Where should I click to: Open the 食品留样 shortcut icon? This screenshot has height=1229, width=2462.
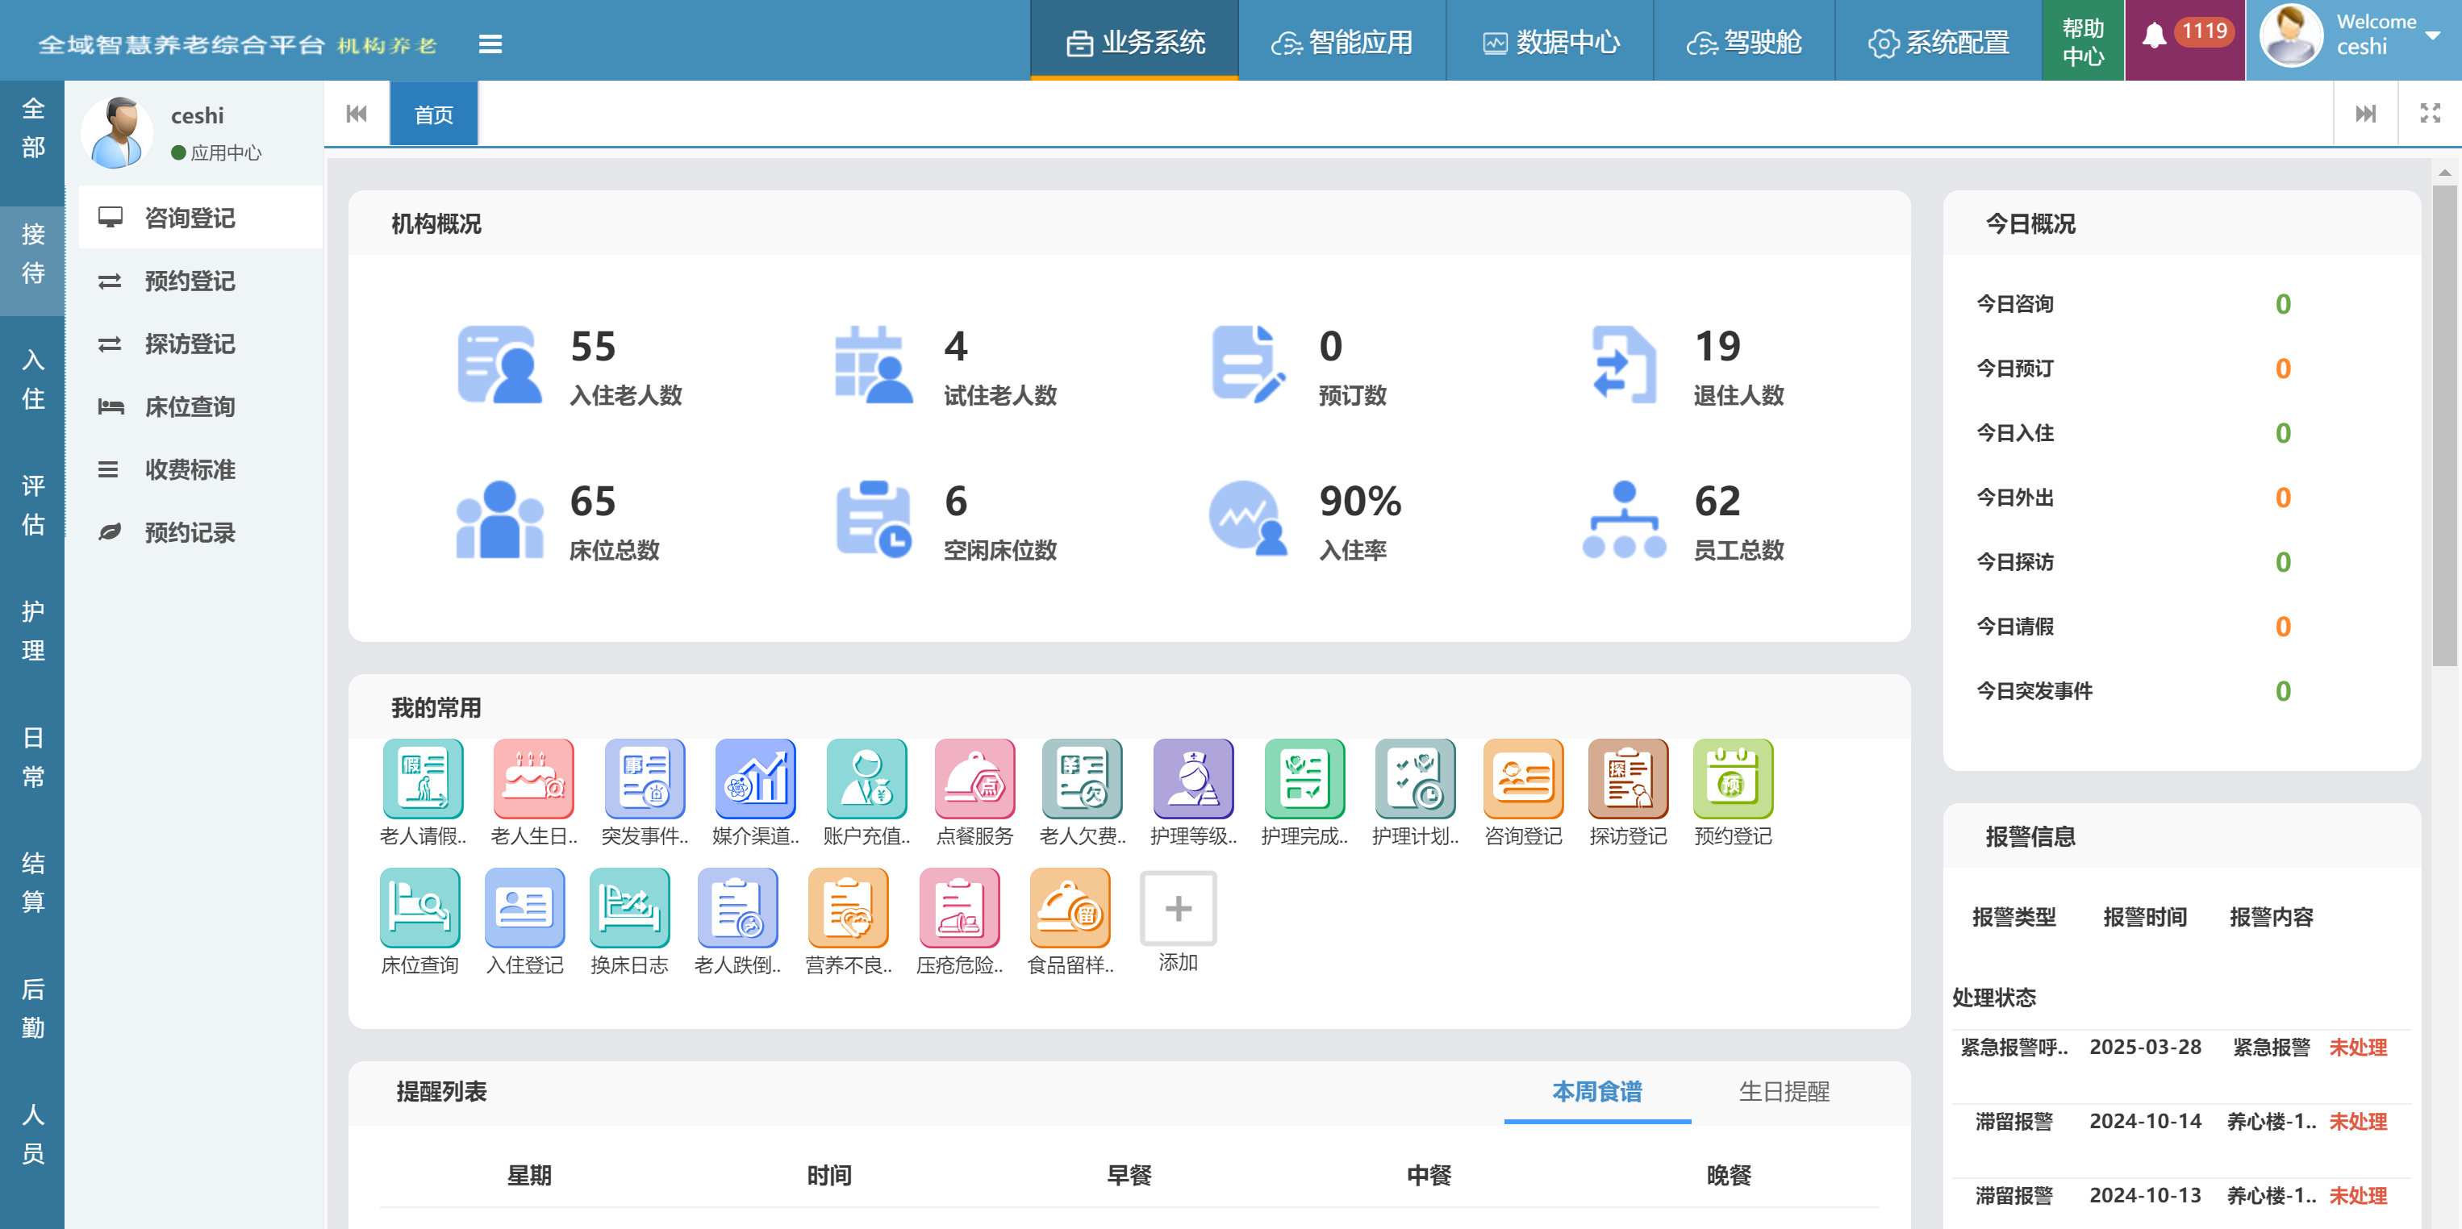(x=1070, y=907)
